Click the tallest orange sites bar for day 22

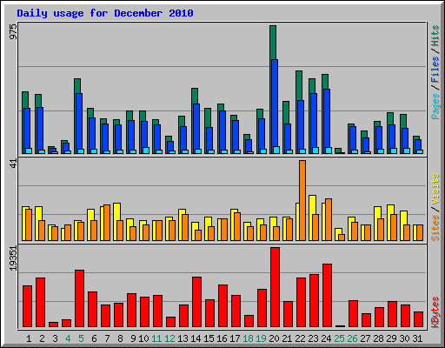click(x=302, y=200)
